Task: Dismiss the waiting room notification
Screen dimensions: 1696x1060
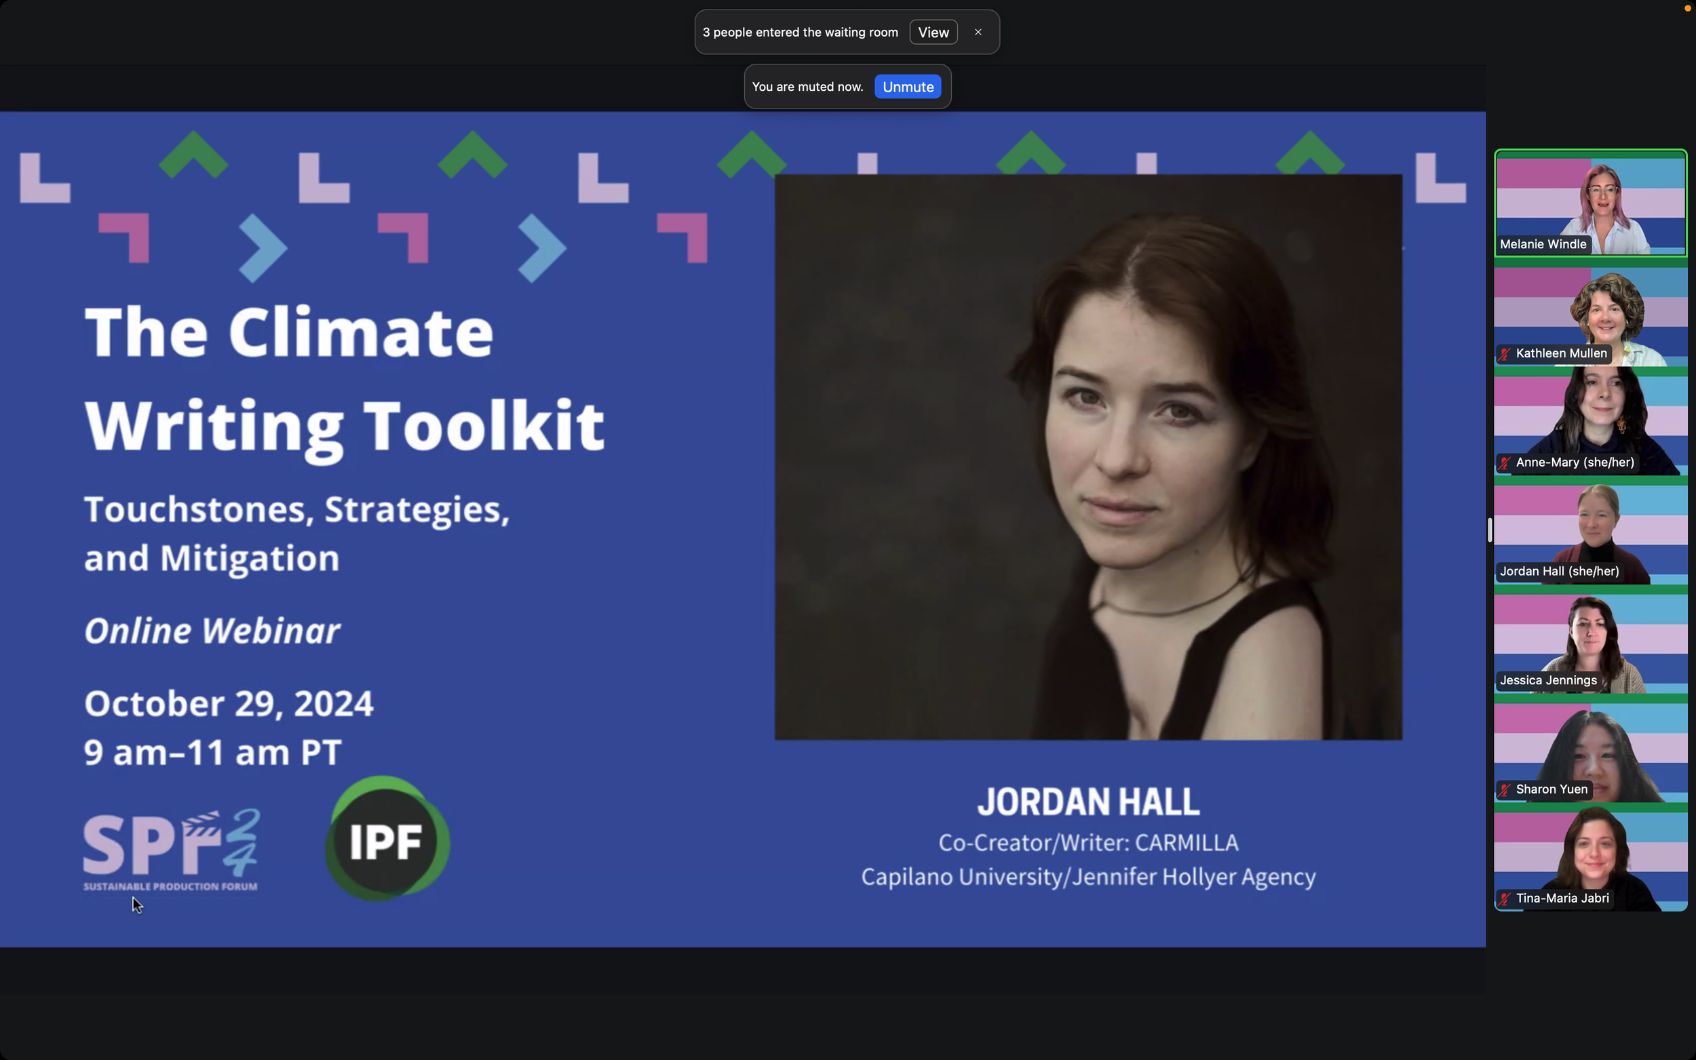Action: coord(978,32)
